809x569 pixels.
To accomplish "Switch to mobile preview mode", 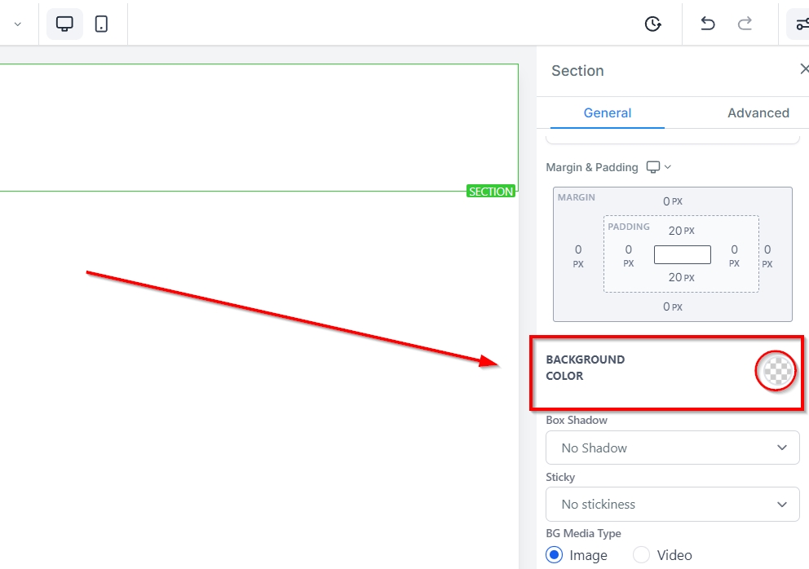I will point(101,24).
